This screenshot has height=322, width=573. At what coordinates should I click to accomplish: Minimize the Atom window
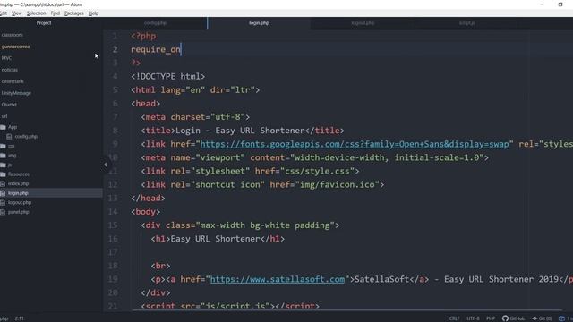coord(543,4)
